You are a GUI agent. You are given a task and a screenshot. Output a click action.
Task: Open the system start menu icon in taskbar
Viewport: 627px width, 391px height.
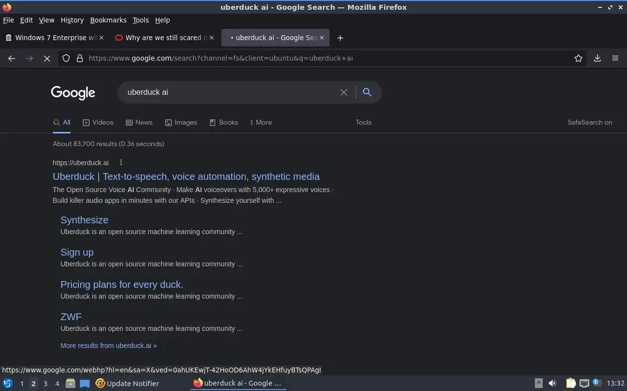[7, 383]
